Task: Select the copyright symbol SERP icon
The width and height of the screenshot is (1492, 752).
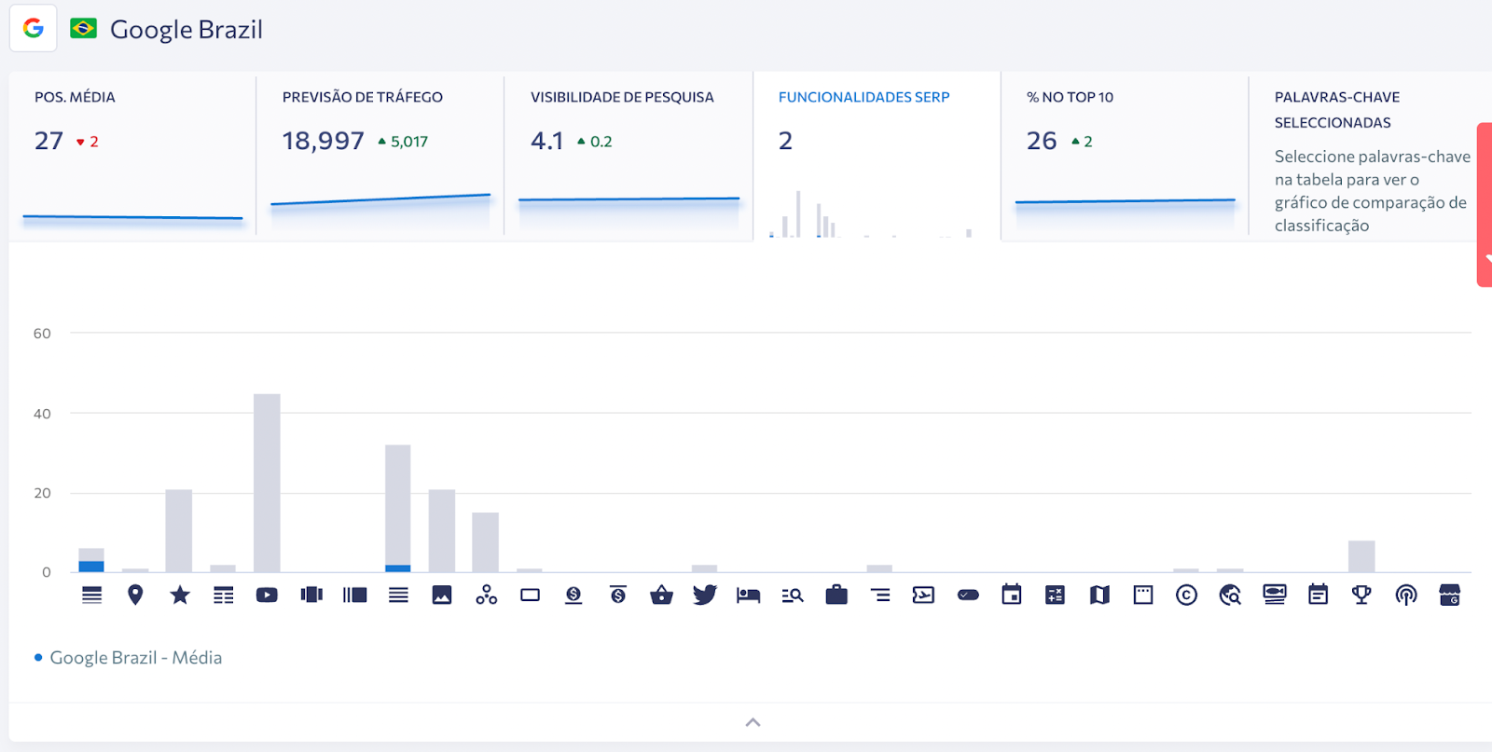Action: (x=1186, y=595)
